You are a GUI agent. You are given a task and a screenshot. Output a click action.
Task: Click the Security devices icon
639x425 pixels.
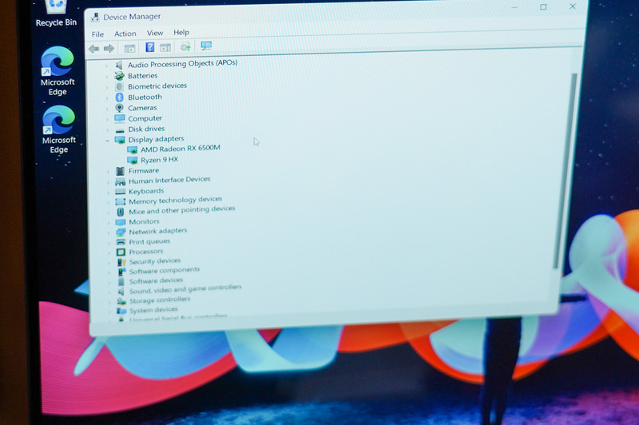tap(121, 262)
